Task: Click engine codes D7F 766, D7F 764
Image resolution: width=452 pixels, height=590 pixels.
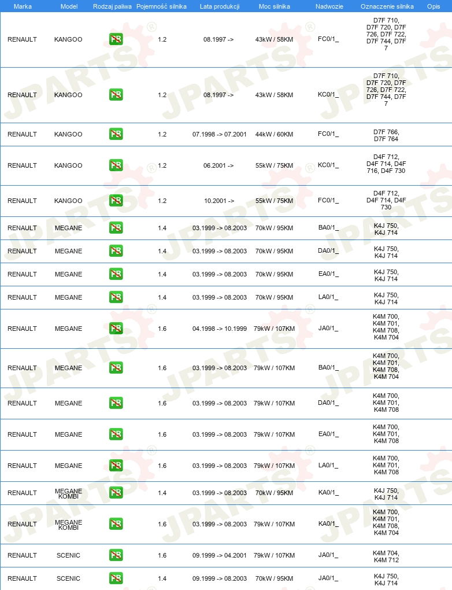Action: coord(386,135)
